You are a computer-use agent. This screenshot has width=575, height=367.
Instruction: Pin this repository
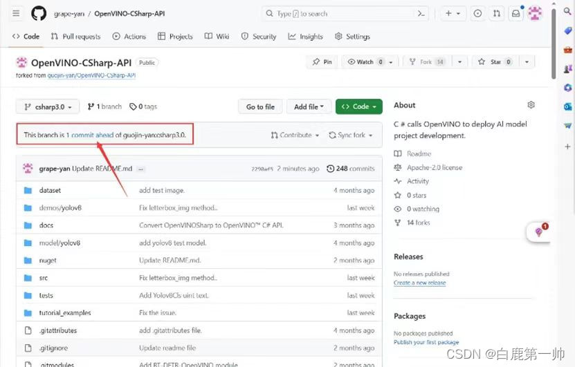[x=322, y=62]
